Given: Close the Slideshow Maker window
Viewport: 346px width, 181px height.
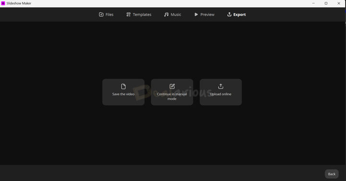Looking at the screenshot, I should click(339, 3).
